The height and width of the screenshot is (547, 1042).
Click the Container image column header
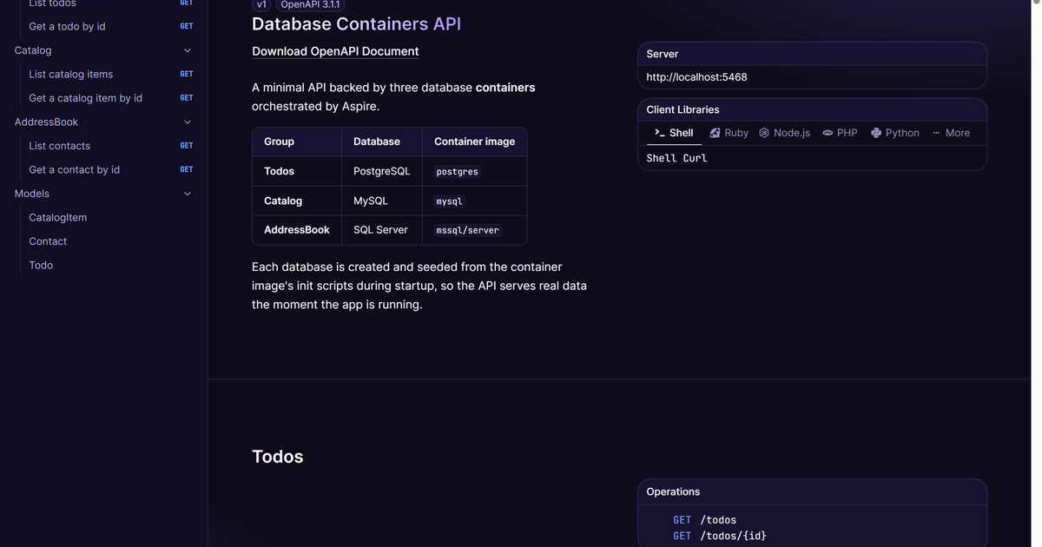pyautogui.click(x=474, y=142)
